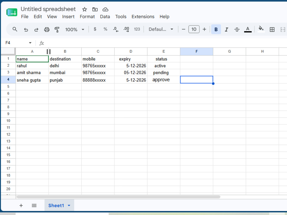
Task: Expand the name box dropdown arrow
Action: coord(30,43)
